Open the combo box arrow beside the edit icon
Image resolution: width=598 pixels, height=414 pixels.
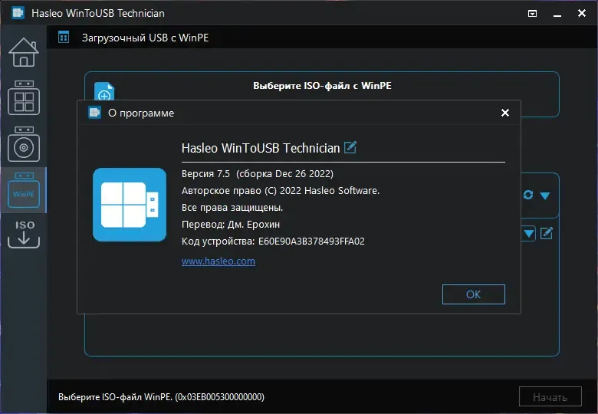[528, 233]
